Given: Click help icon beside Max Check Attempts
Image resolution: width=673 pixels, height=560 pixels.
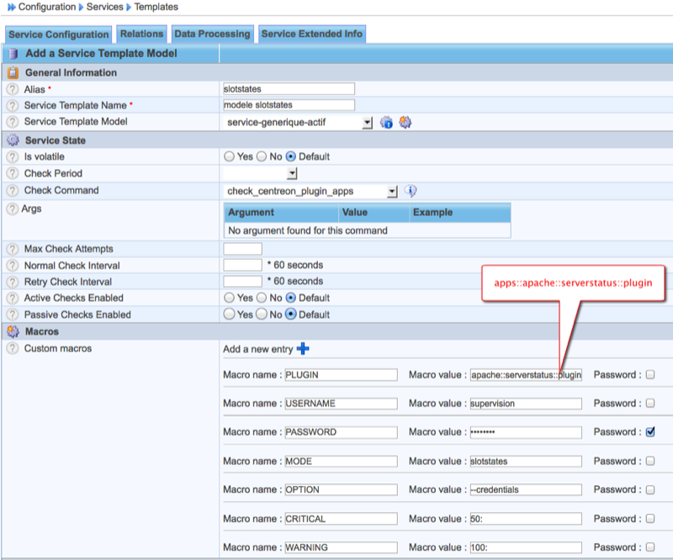Looking at the screenshot, I should pyautogui.click(x=13, y=250).
